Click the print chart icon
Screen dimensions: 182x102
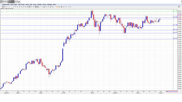click(62, 7)
